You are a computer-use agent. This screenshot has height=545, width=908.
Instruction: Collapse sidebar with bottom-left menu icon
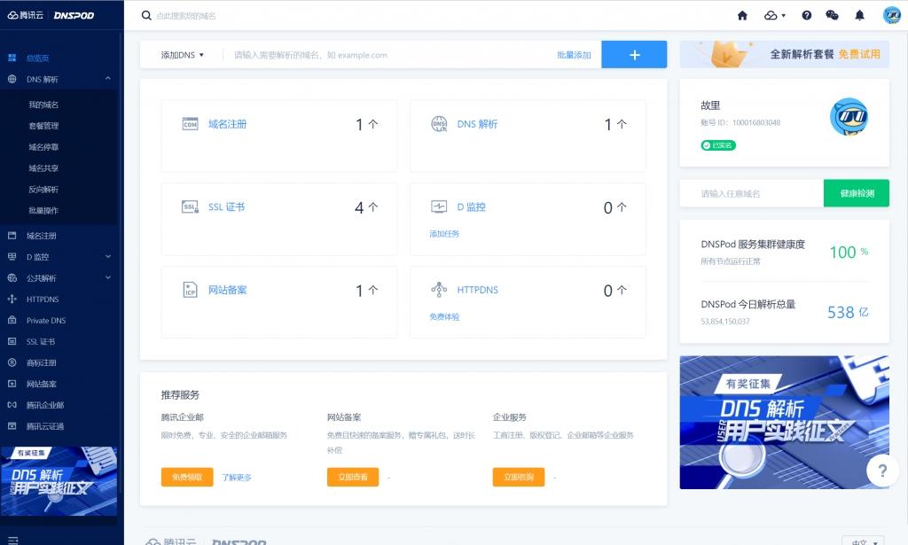pos(13,541)
